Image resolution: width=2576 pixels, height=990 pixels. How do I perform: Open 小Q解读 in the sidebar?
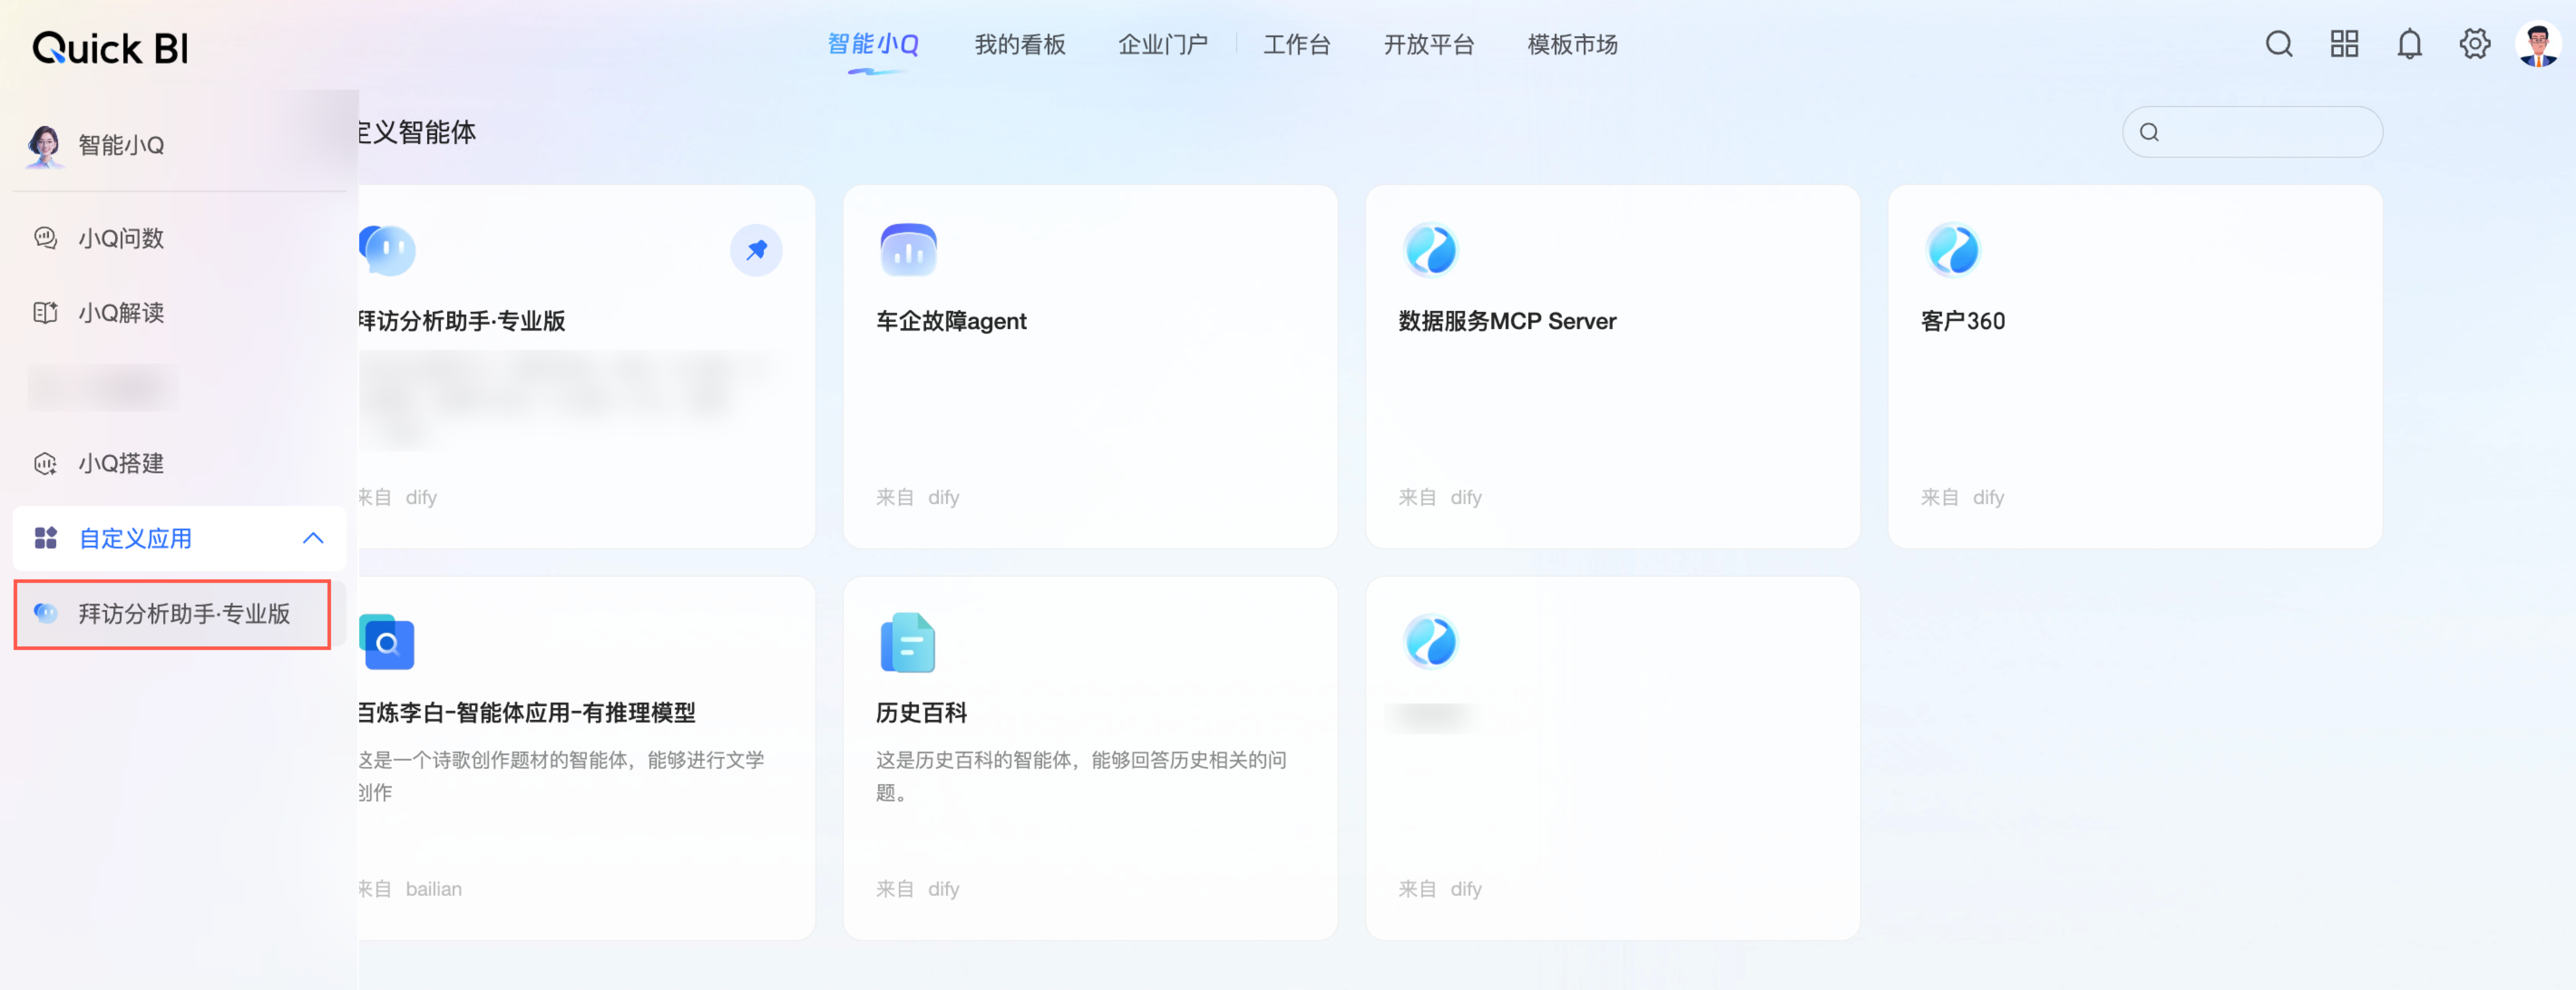120,313
